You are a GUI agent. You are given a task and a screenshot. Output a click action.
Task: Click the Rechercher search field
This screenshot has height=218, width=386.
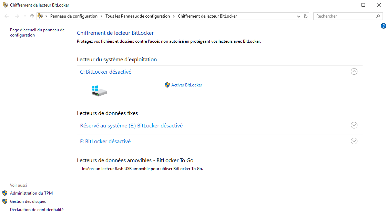345,16
